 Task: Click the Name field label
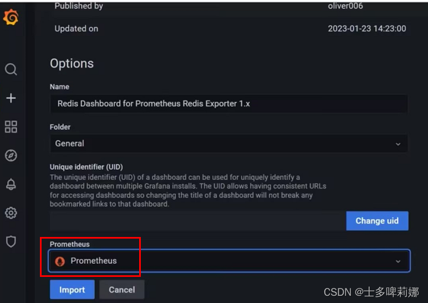pyautogui.click(x=59, y=87)
